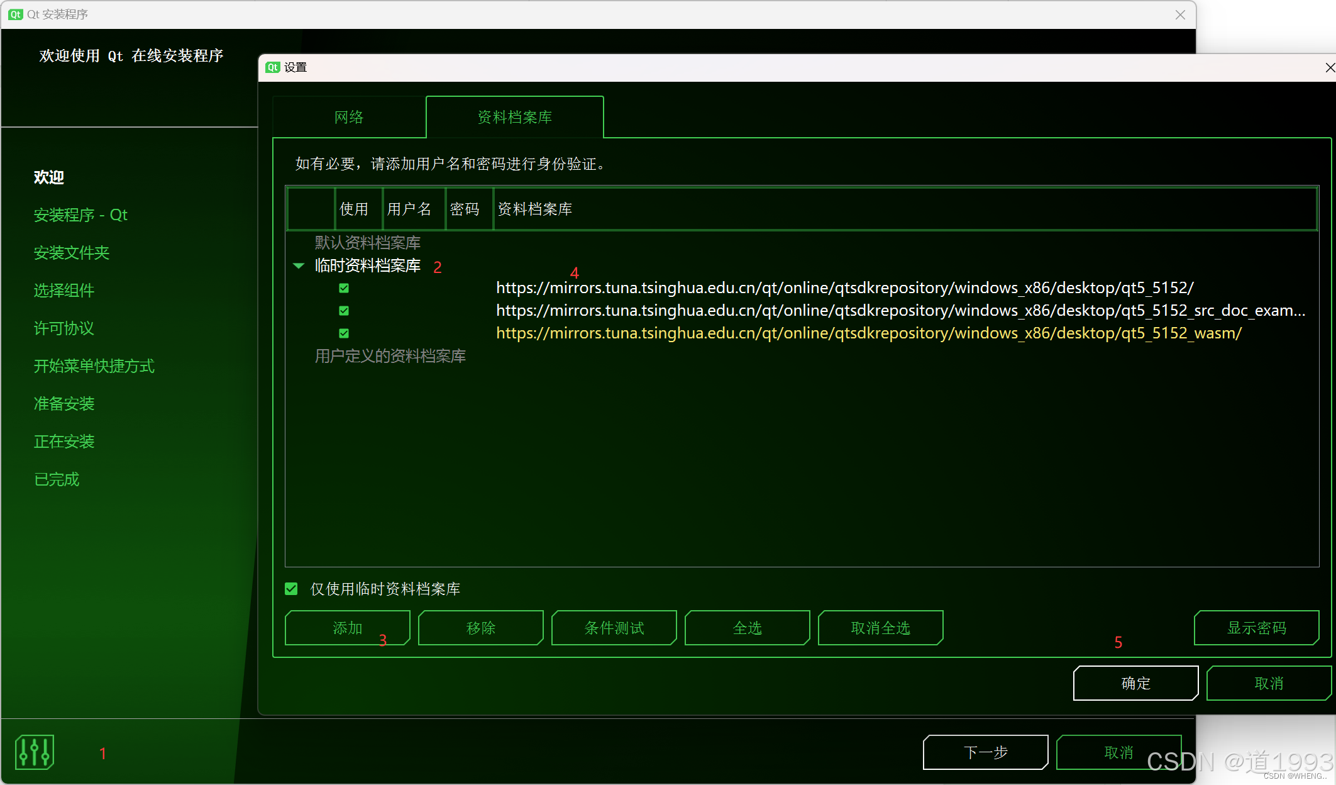This screenshot has width=1336, height=785.
Task: Switch to the 网络 tab
Action: tap(349, 117)
